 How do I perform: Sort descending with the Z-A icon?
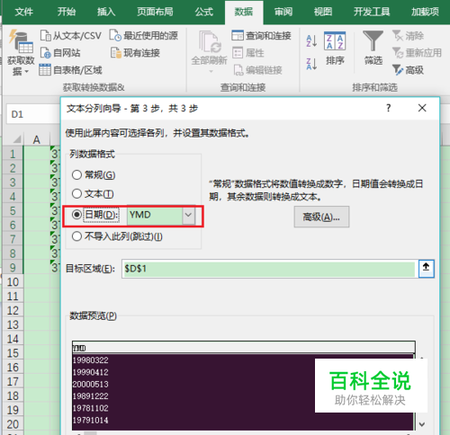pyautogui.click(x=311, y=64)
